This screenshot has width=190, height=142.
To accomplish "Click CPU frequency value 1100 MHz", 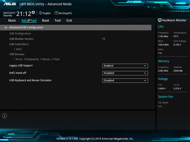I will (x=163, y=37).
